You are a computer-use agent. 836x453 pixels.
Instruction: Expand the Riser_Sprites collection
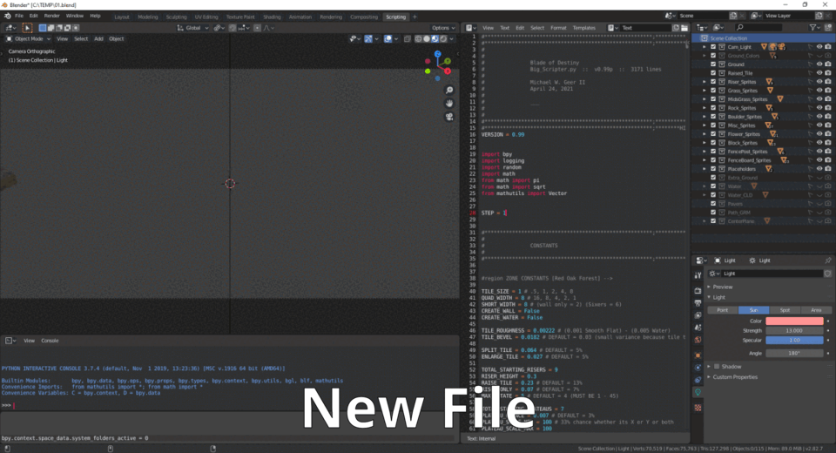(x=705, y=82)
